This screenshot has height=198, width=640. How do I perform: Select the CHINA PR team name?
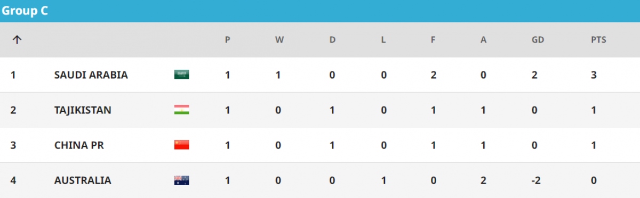pos(79,145)
